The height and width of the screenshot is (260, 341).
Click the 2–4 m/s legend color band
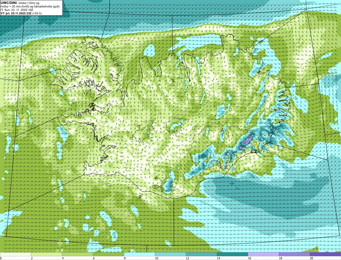tap(46, 254)
